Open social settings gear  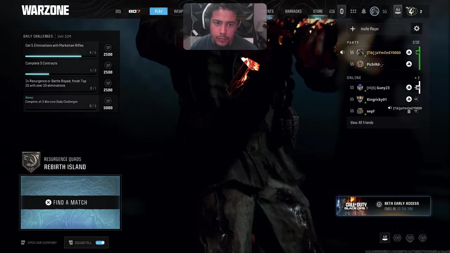pyautogui.click(x=417, y=28)
